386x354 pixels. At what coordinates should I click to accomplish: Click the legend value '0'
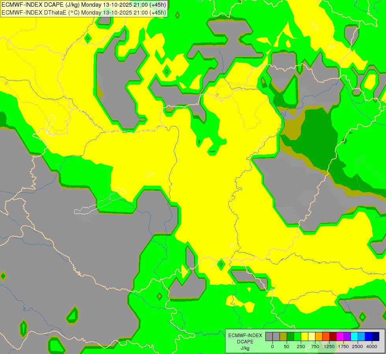[x=272, y=347]
